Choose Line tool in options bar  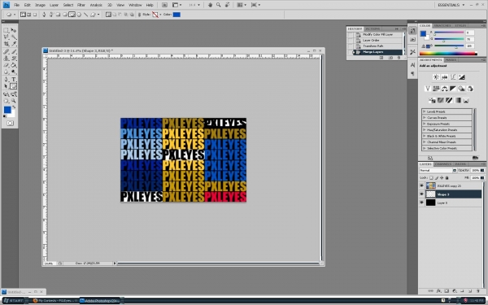coord(85,15)
